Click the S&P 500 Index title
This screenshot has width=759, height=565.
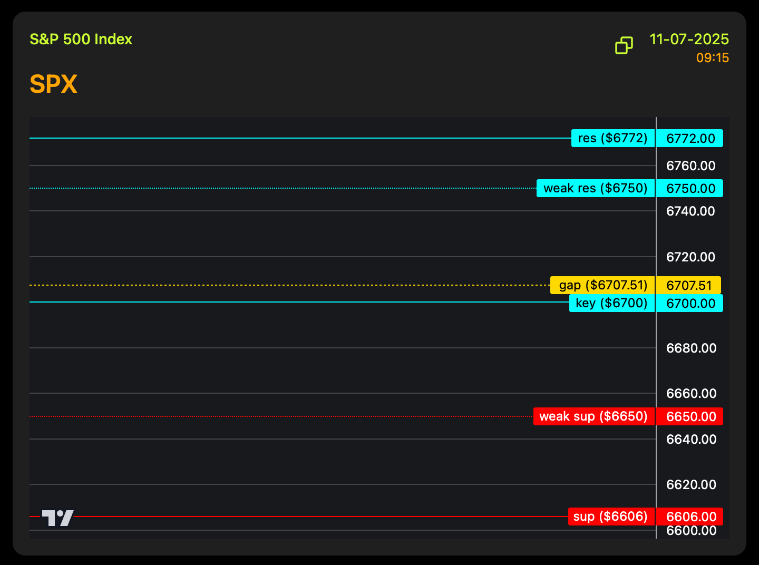81,39
